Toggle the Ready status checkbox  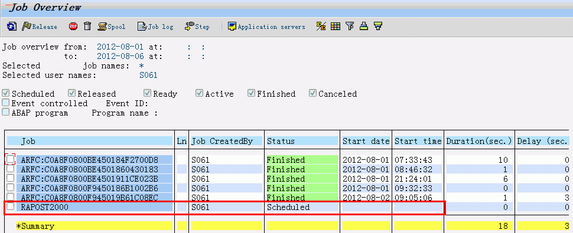tap(147, 93)
